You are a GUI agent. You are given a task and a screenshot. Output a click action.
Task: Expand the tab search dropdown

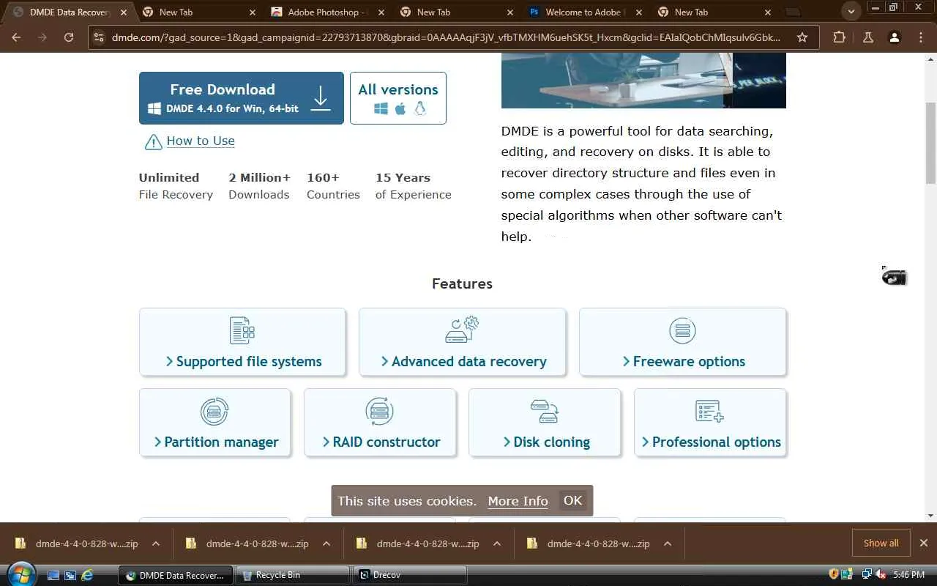(x=851, y=12)
